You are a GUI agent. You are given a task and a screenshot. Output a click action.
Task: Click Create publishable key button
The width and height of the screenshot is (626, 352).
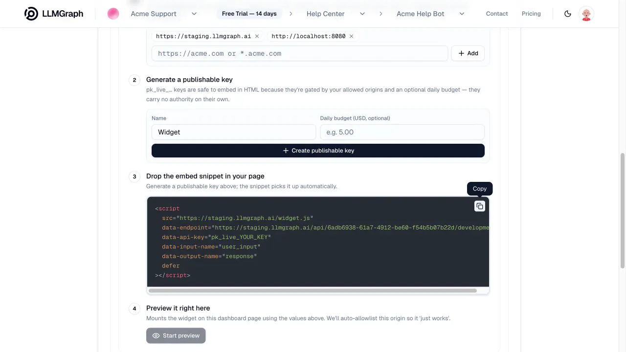318,151
